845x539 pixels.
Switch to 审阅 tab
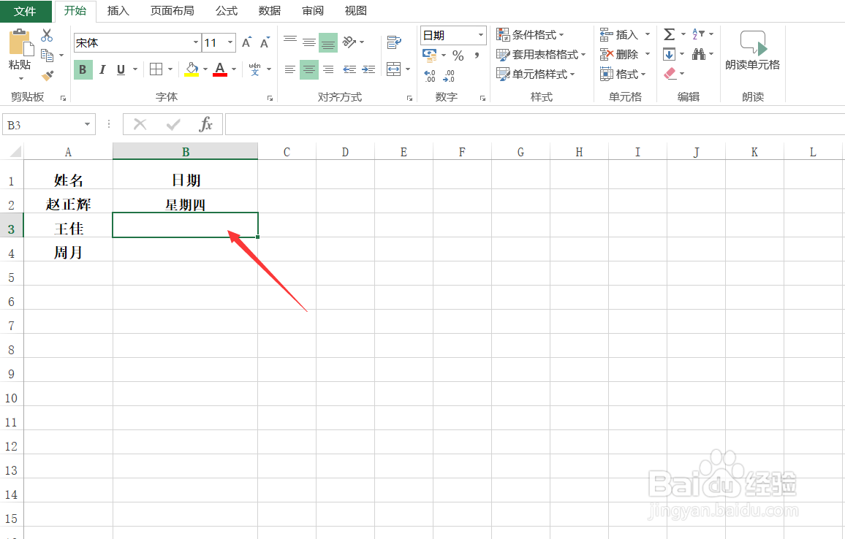click(x=313, y=11)
